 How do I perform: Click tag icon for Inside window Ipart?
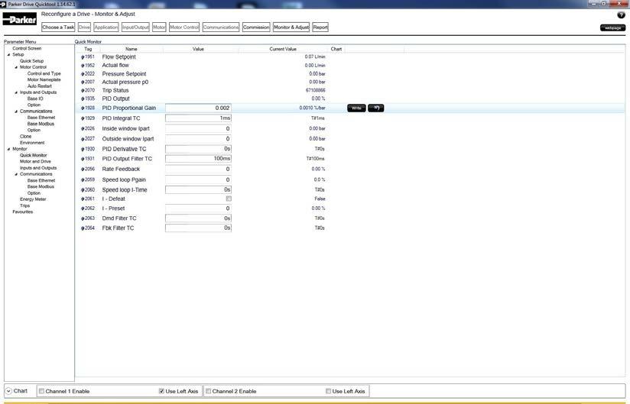(83, 129)
